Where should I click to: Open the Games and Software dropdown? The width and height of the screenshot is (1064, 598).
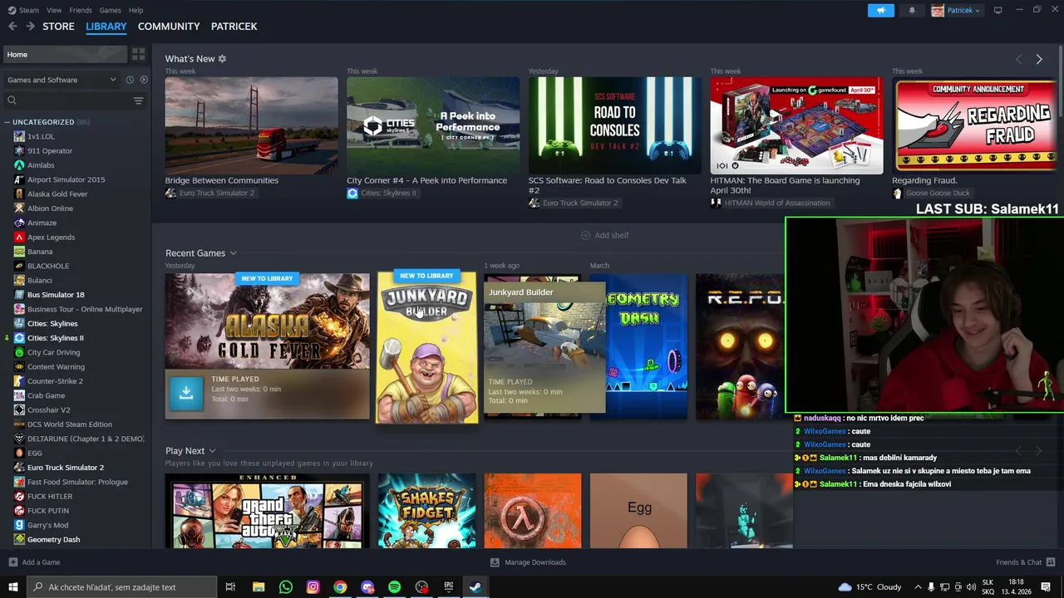click(x=62, y=80)
